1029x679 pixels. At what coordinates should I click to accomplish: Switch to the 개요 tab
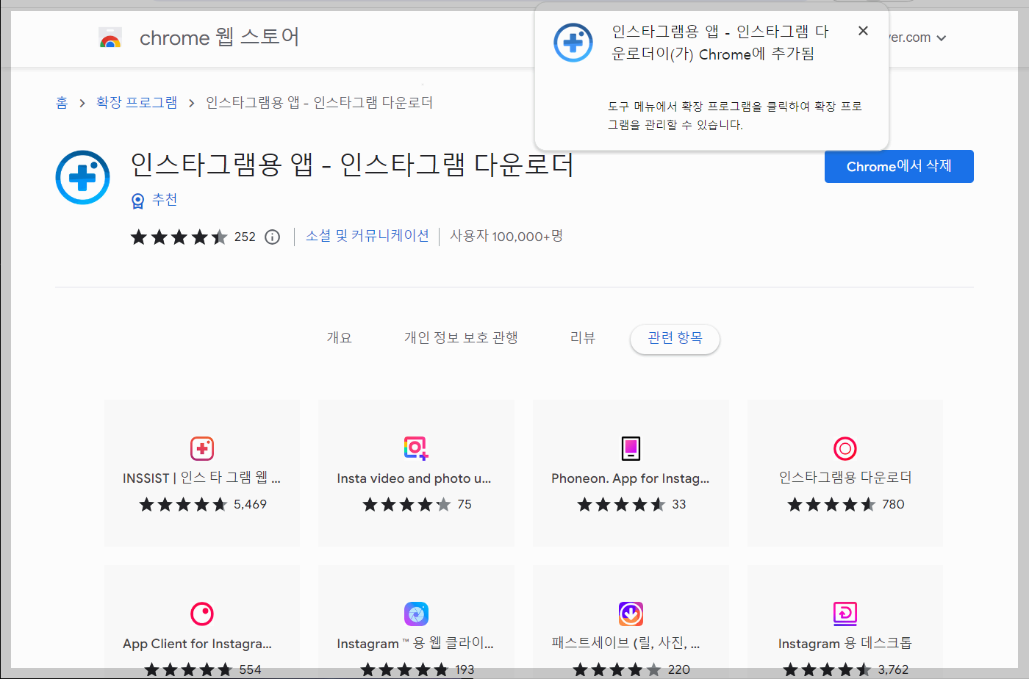tap(339, 338)
